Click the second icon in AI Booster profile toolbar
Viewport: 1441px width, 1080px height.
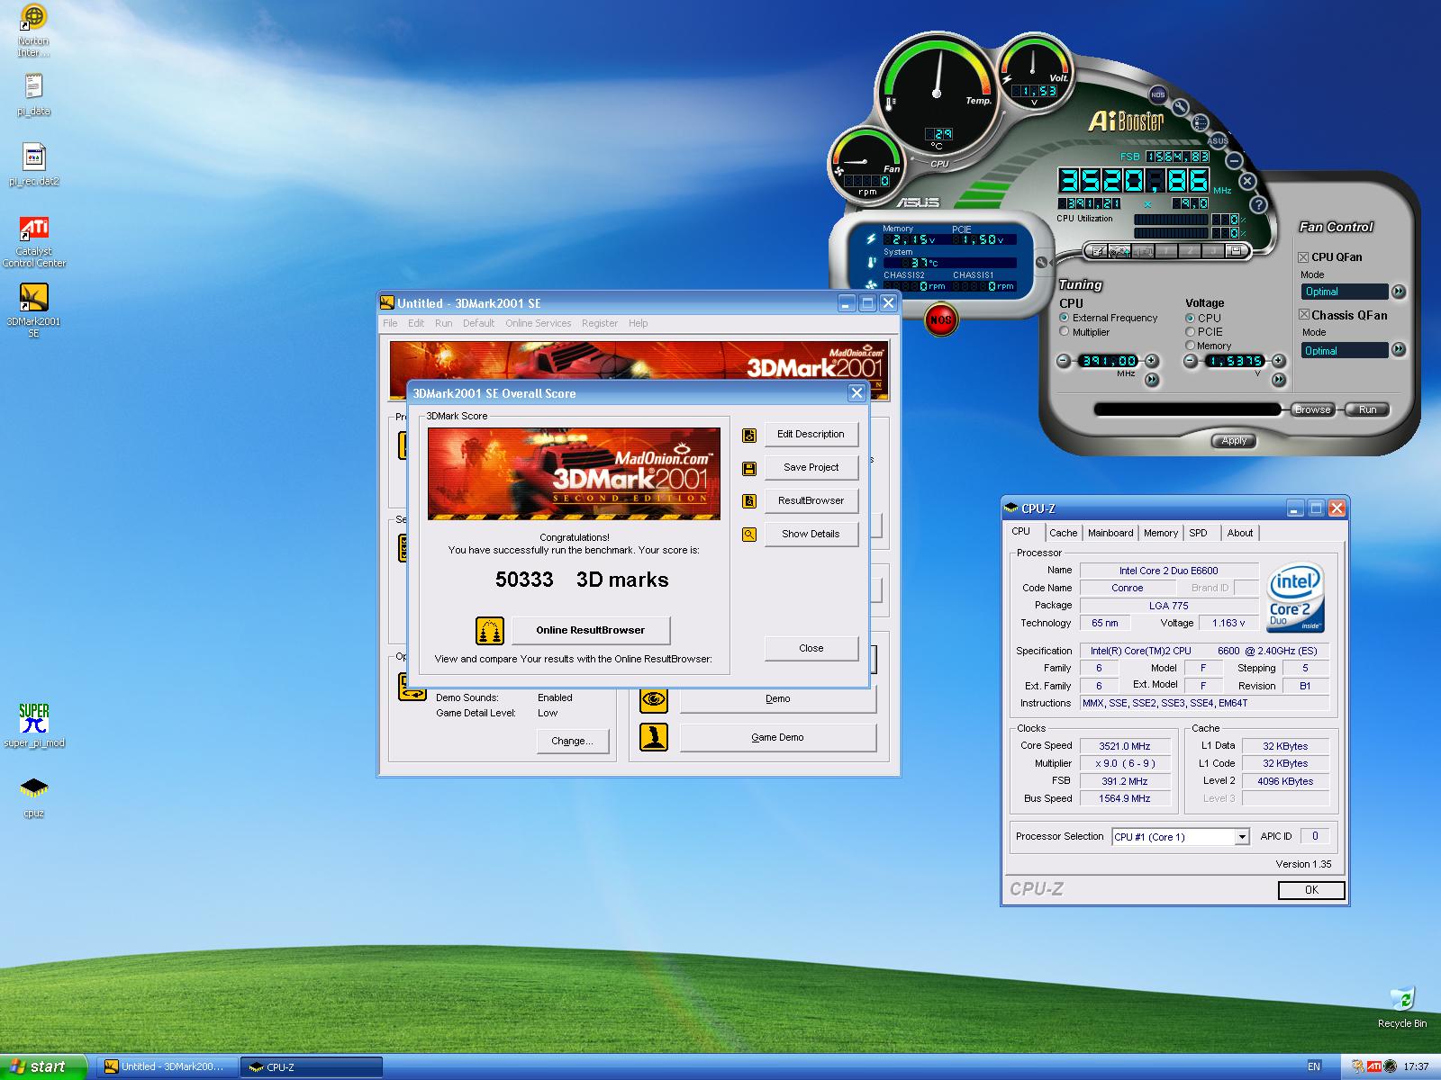[x=1119, y=252]
